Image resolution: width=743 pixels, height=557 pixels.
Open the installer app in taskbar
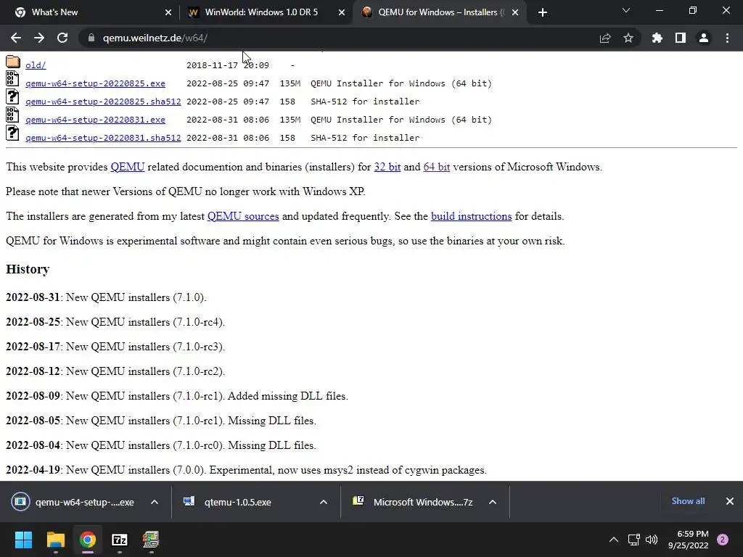click(151, 540)
